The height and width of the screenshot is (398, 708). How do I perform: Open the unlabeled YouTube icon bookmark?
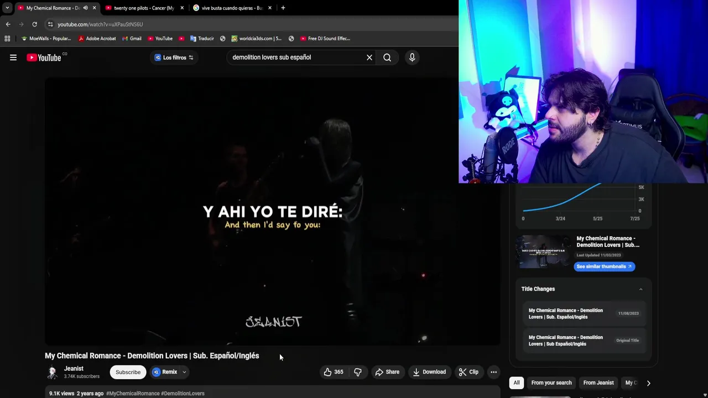[x=181, y=39]
